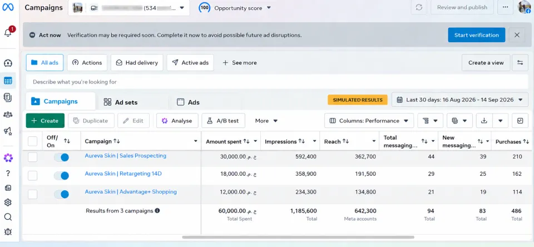
Task: Open the search magnifier icon in sidebar
Action: pos(8,217)
